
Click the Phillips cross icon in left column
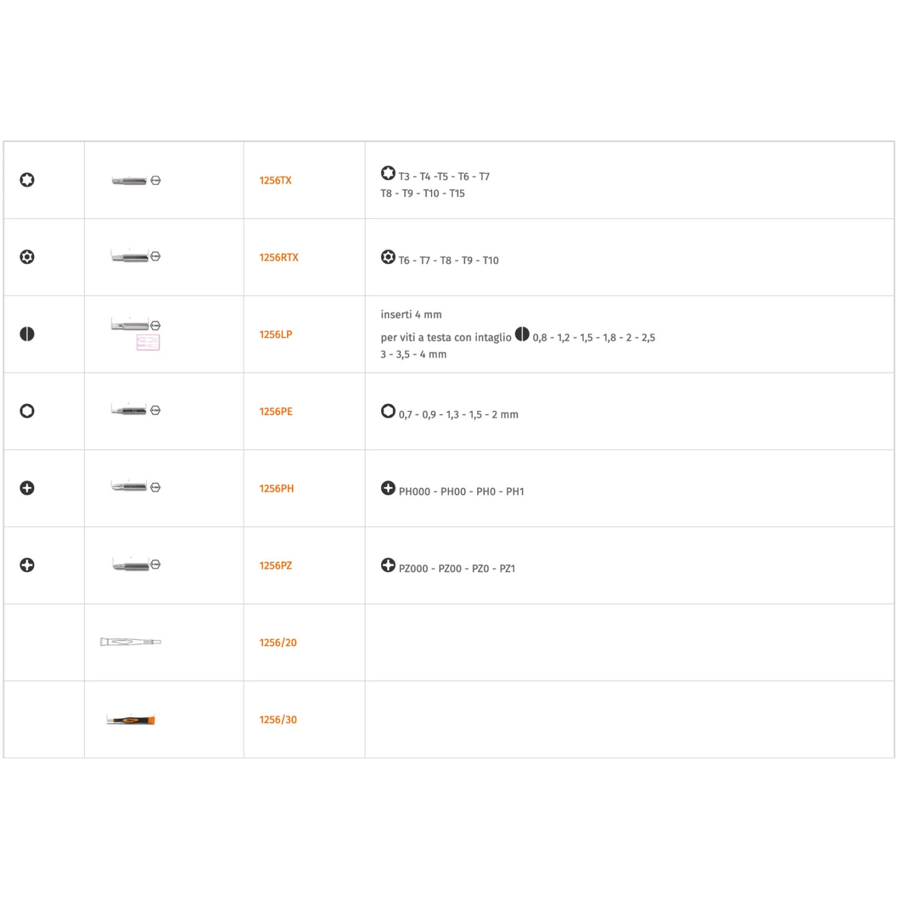[27, 488]
